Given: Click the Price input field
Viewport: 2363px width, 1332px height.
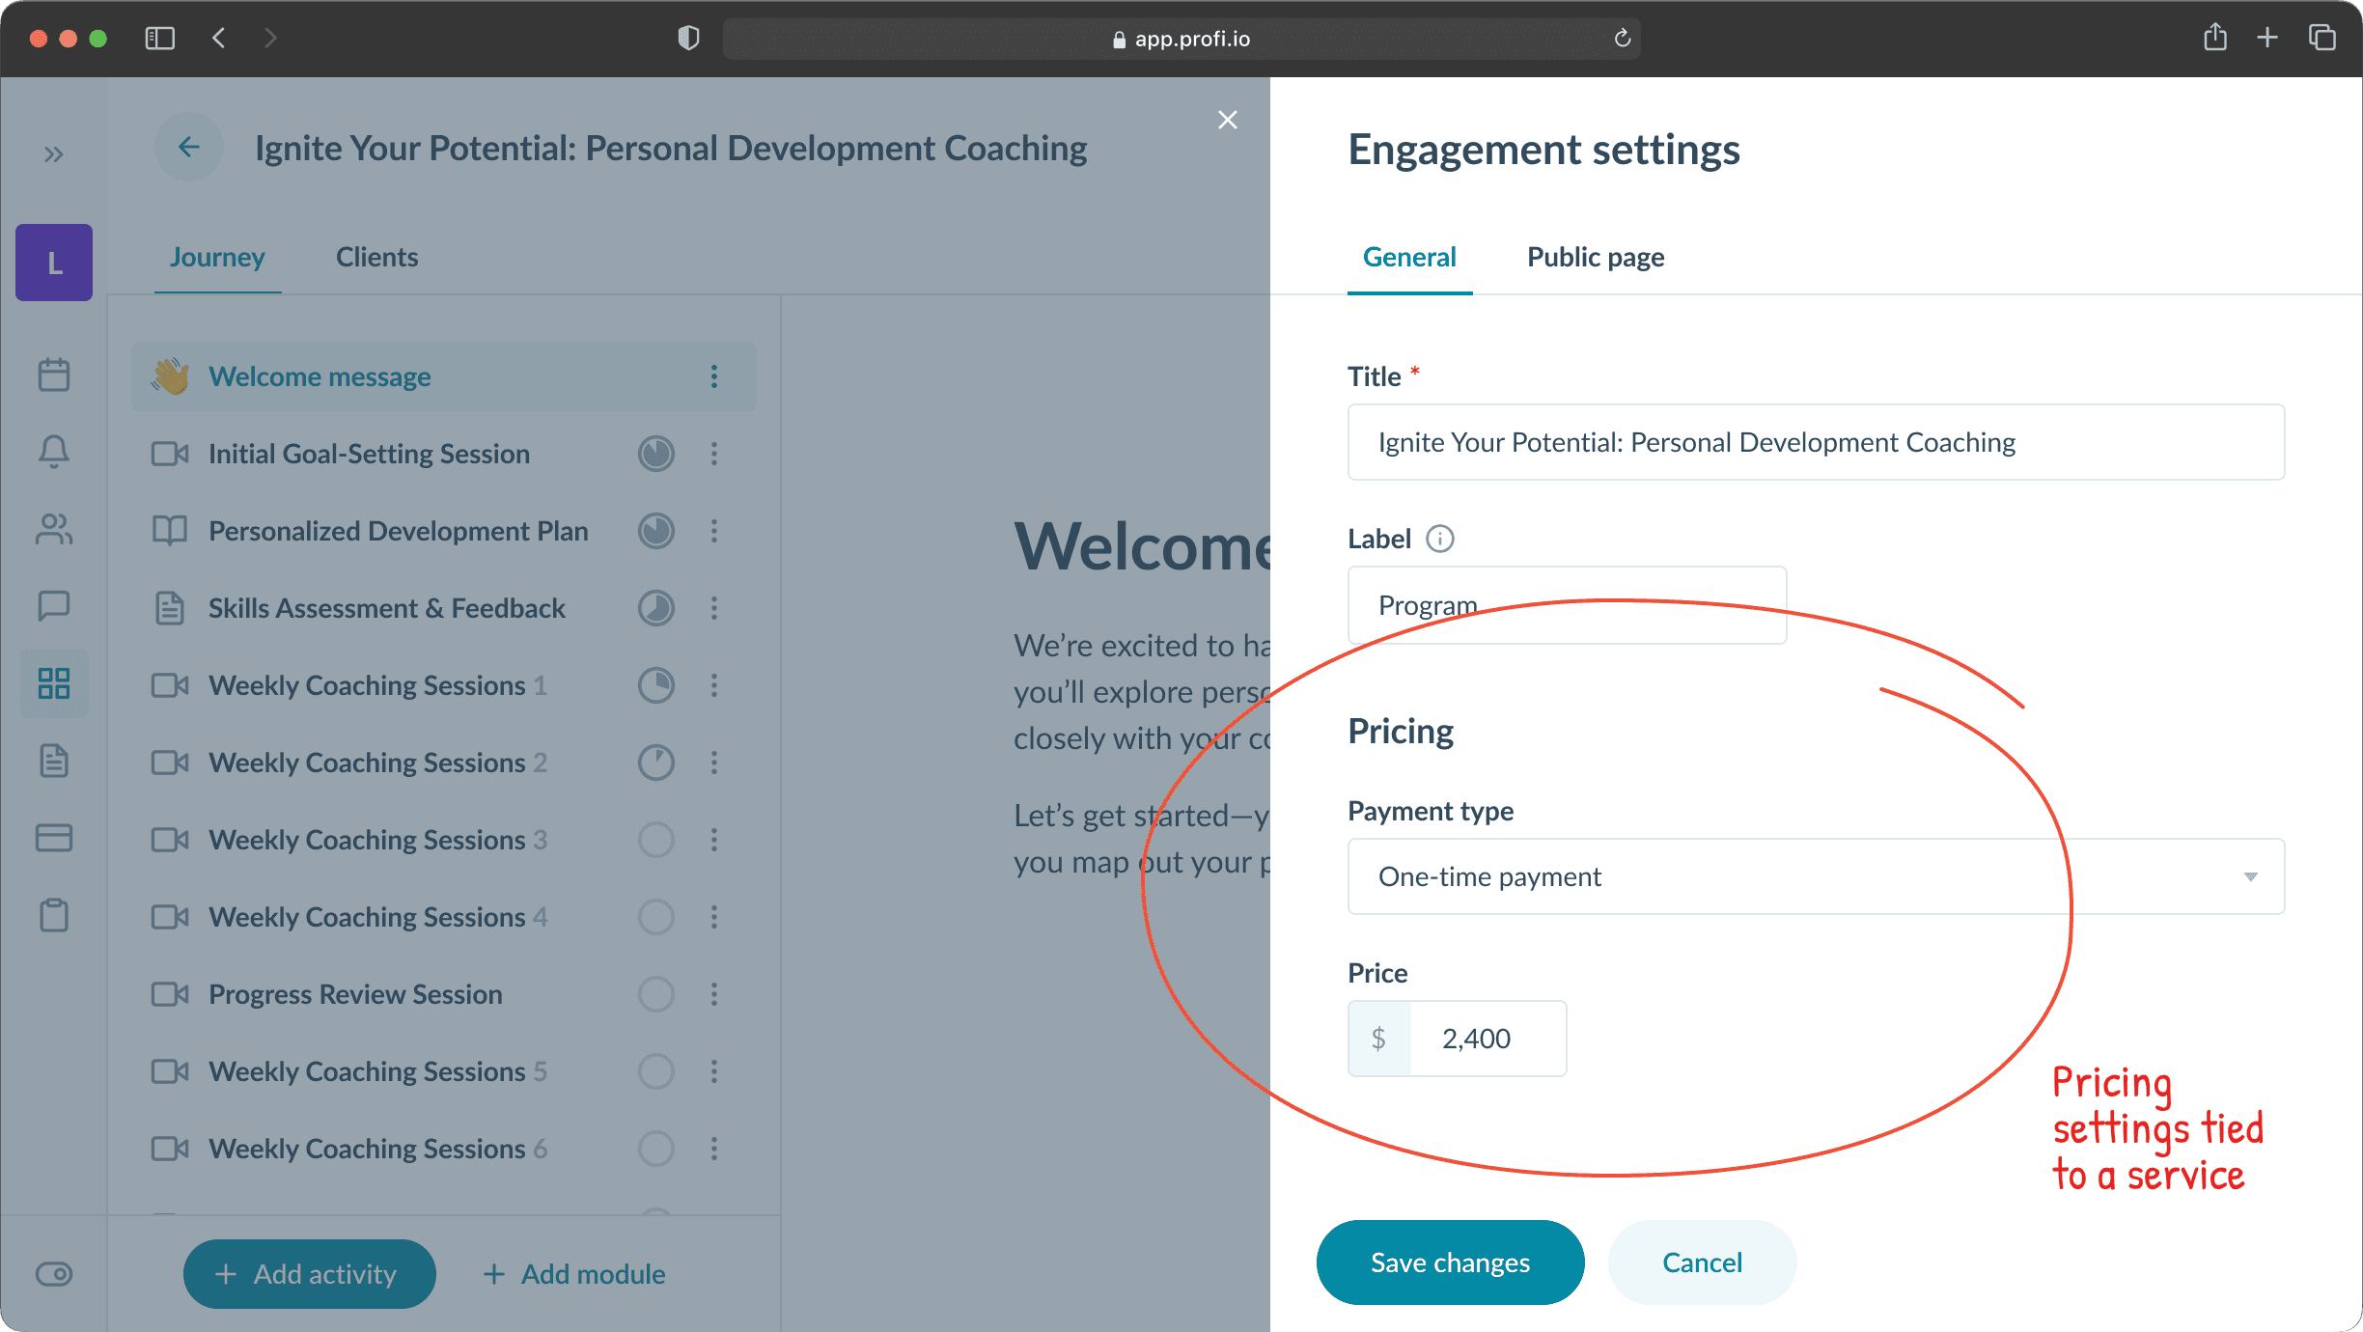Looking at the screenshot, I should 1487,1039.
